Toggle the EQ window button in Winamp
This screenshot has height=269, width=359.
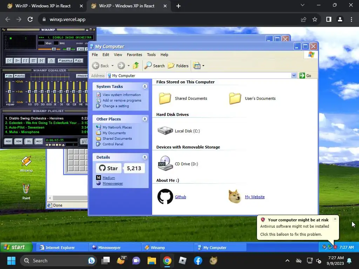click(80, 49)
